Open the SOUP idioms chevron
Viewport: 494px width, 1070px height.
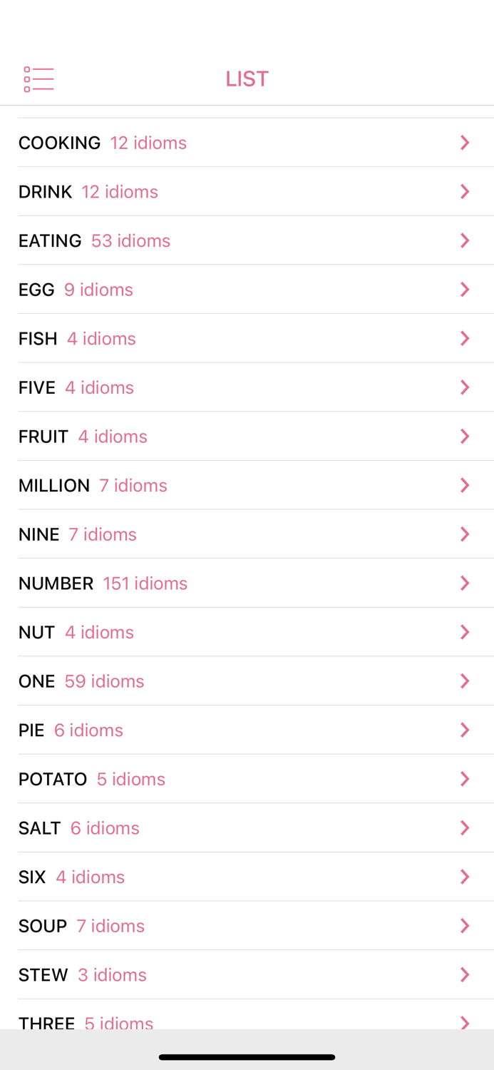(x=465, y=925)
